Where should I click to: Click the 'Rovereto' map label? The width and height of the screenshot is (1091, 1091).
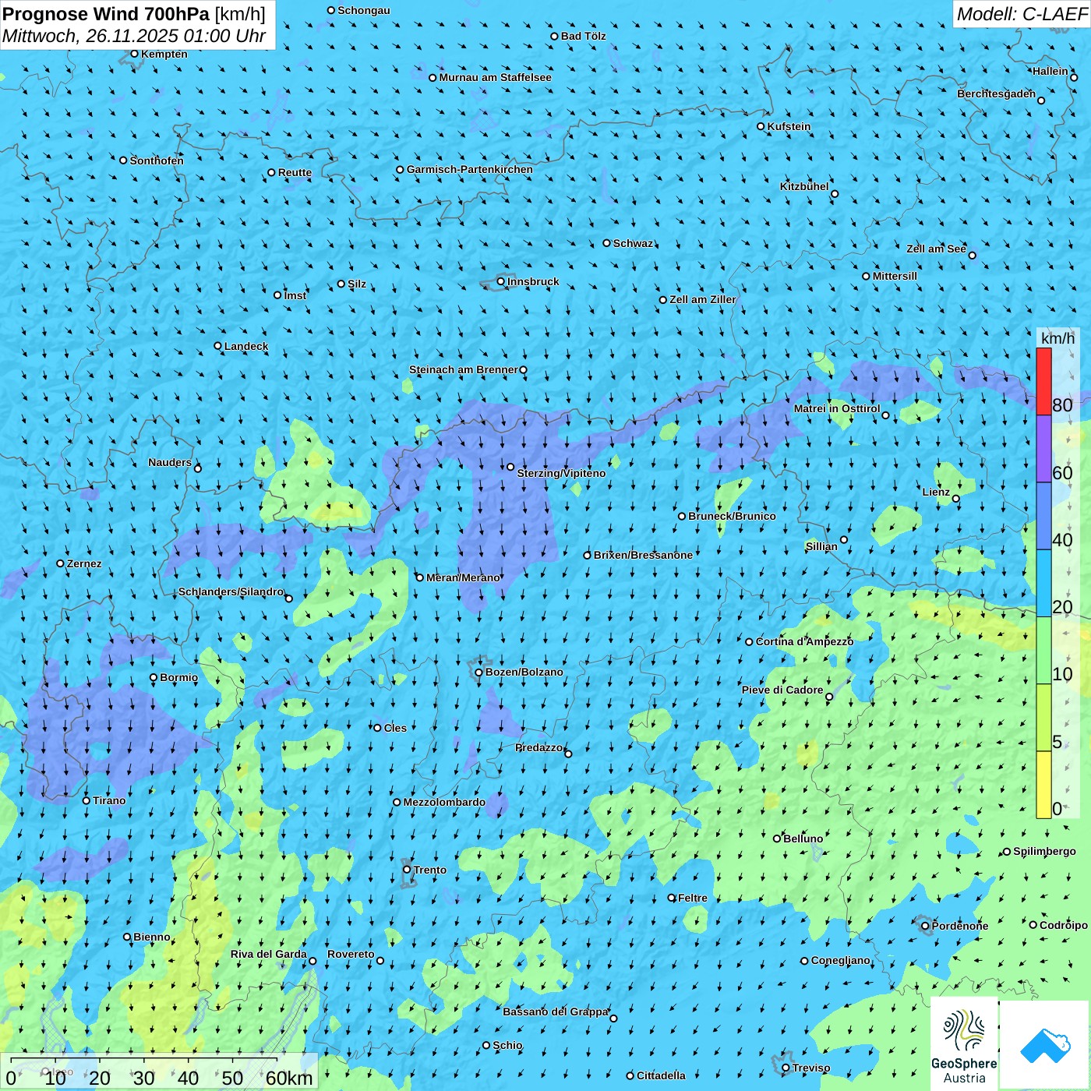351,954
